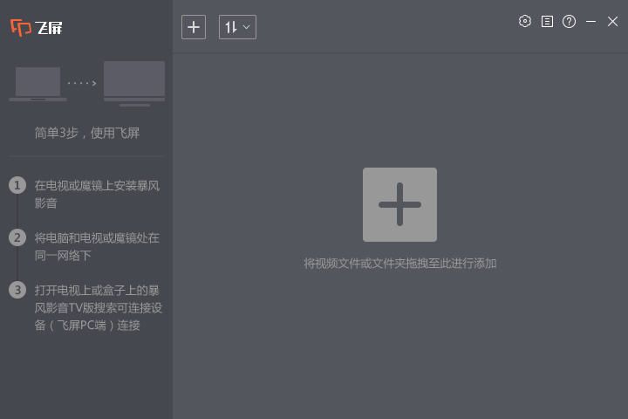This screenshot has width=628, height=419.
Task: Open the settings gear icon
Action: tap(525, 21)
